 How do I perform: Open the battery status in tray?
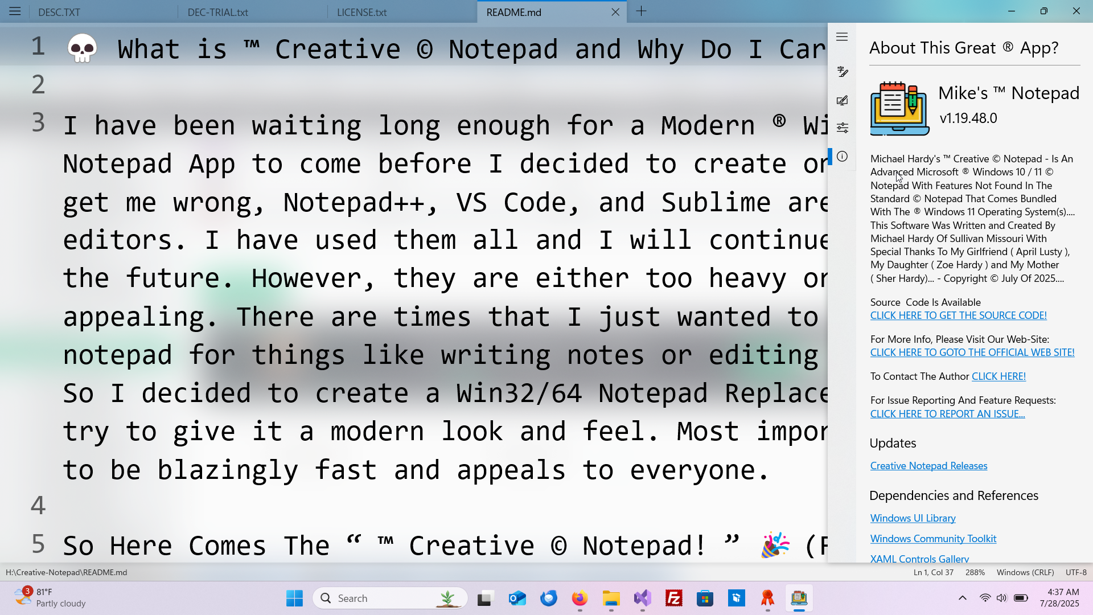click(1021, 598)
